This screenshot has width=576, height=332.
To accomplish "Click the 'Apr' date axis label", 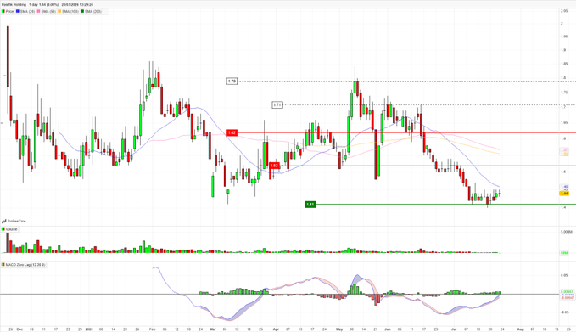I will [276, 329].
